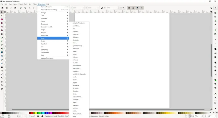The image size is (218, 118).
Task: Open the palette options menu icon
Action: (x=217, y=113)
